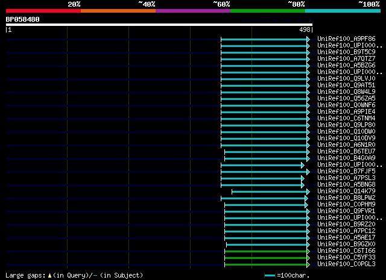Open hit UniRef100_A5BZG6
The height and width of the screenshot is (280, 386).
pyautogui.click(x=346, y=66)
